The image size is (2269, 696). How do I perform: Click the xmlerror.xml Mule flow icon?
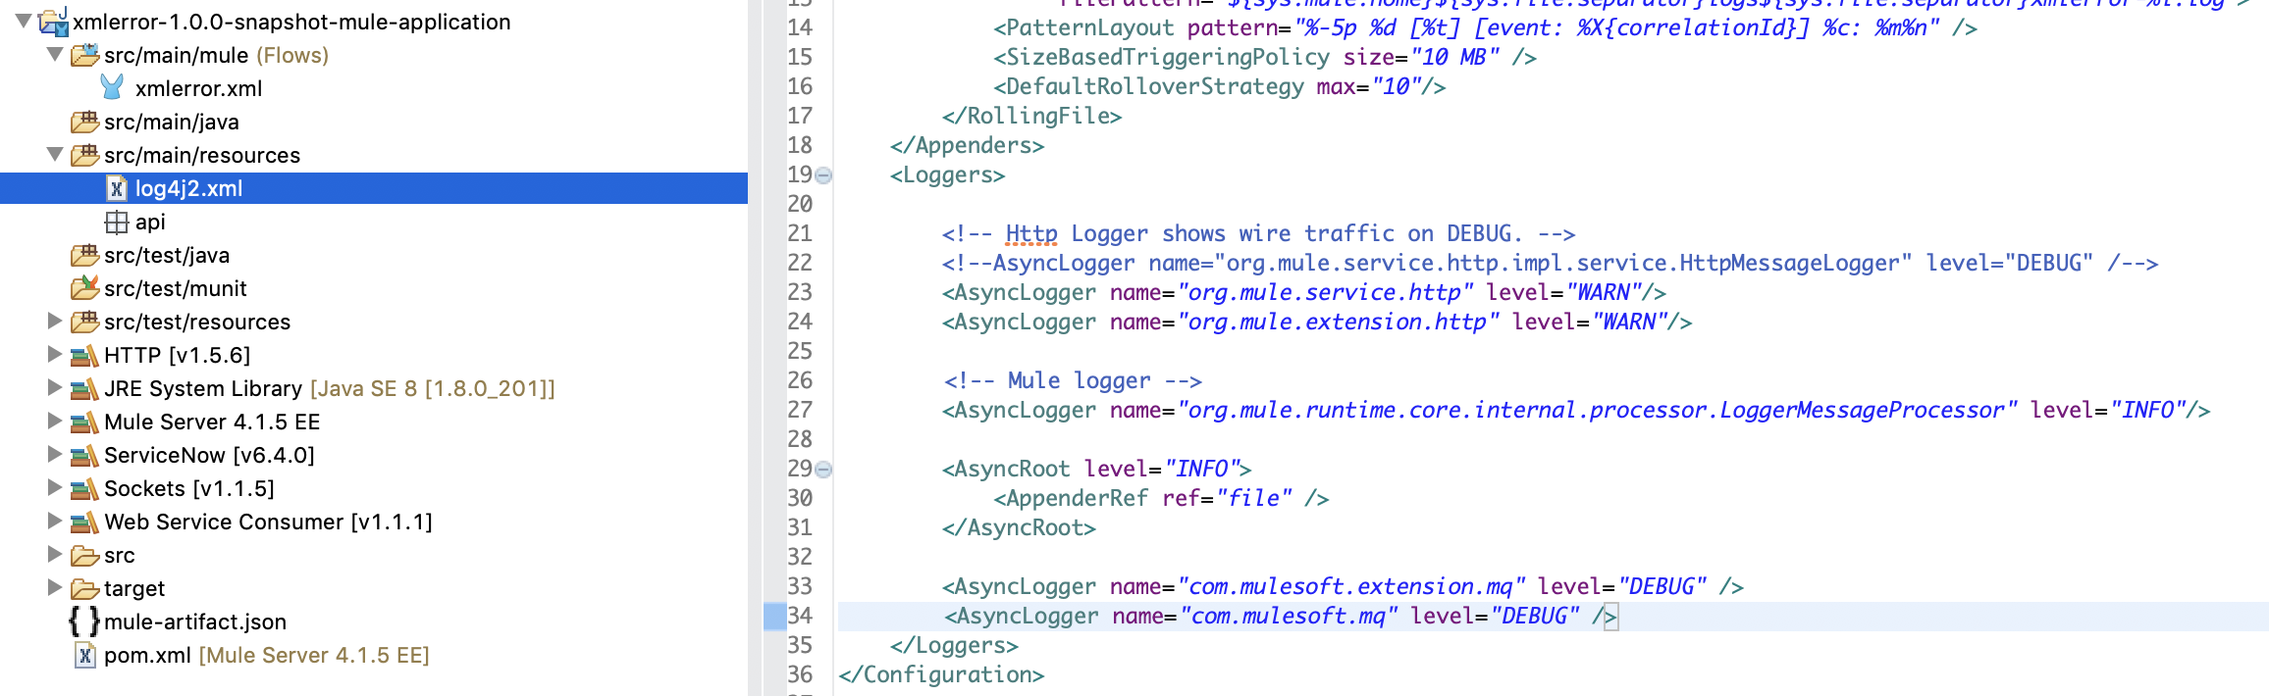[x=113, y=88]
